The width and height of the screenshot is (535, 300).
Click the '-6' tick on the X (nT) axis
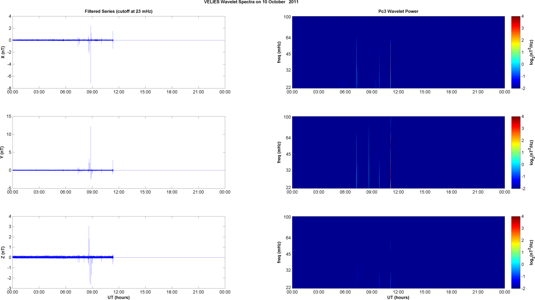pyautogui.click(x=10, y=76)
